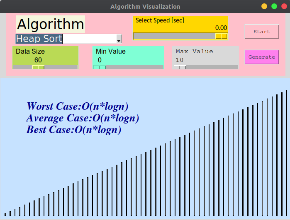This screenshot has height=220, width=290.
Task: Click the 'Average Case:O(n*logn)' text
Action: pos(83,118)
